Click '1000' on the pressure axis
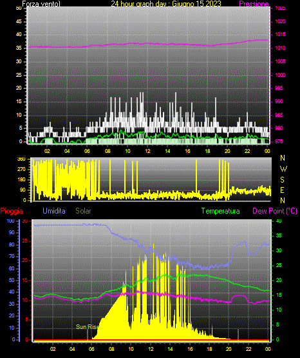The image size is (300, 358). tap(281, 75)
